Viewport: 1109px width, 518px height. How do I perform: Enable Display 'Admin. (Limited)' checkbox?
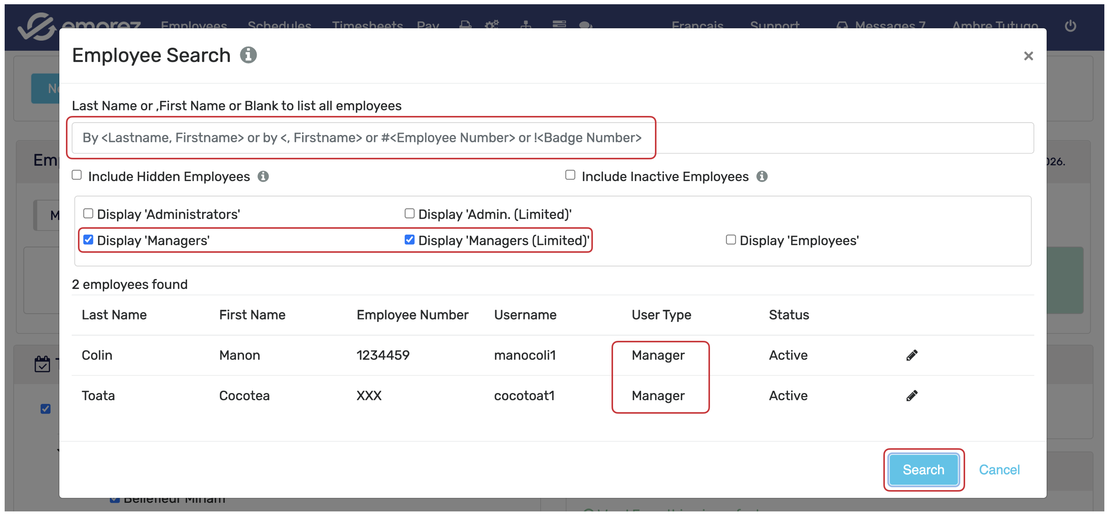click(409, 214)
